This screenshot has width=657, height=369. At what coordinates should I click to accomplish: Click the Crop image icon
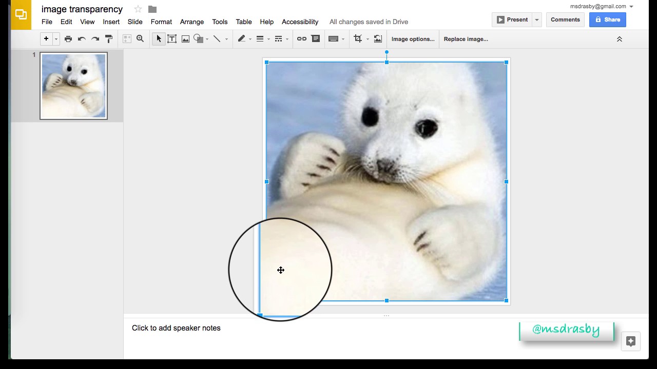coord(358,39)
